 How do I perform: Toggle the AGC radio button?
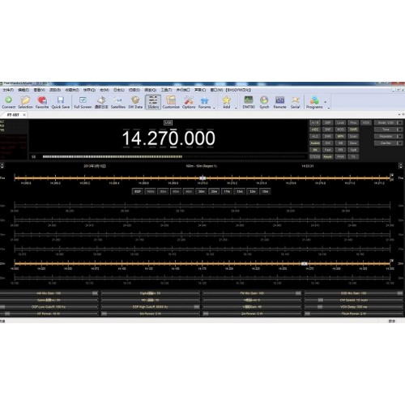315,130
